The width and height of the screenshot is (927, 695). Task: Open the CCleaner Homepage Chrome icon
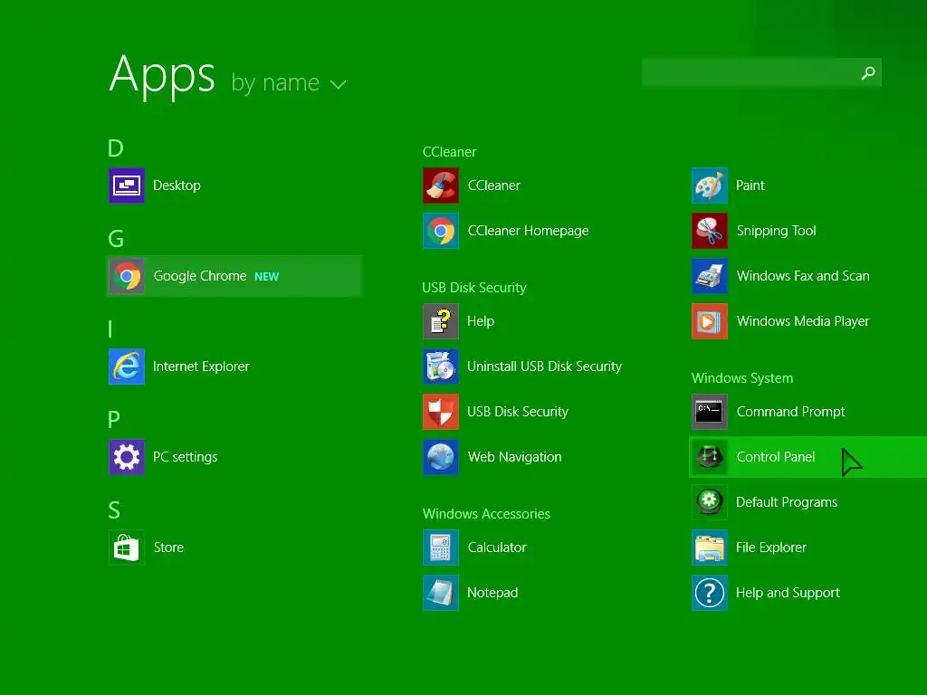[x=441, y=231]
